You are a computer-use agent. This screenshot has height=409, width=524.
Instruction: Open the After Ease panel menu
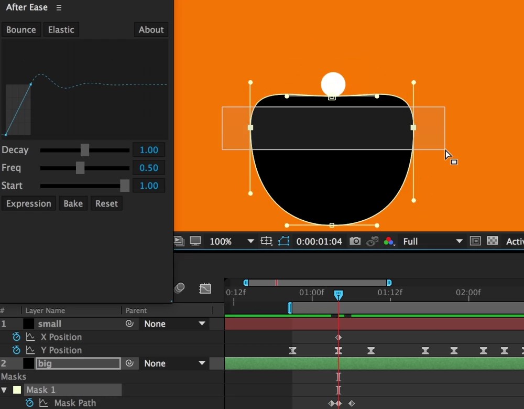click(x=59, y=7)
